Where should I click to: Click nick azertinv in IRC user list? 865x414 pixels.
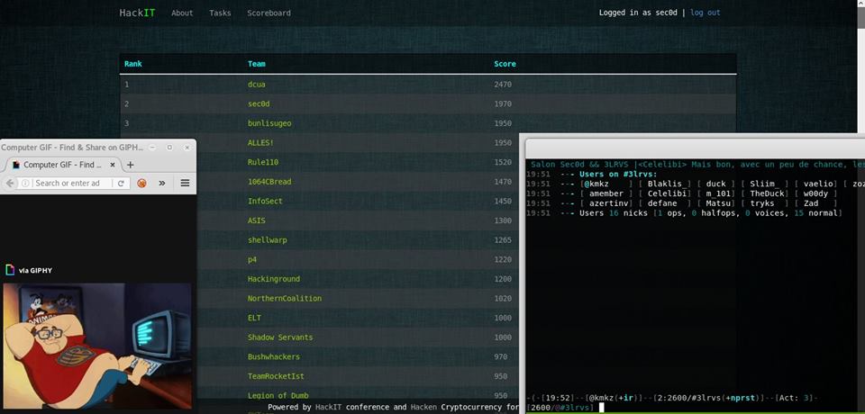click(x=607, y=203)
